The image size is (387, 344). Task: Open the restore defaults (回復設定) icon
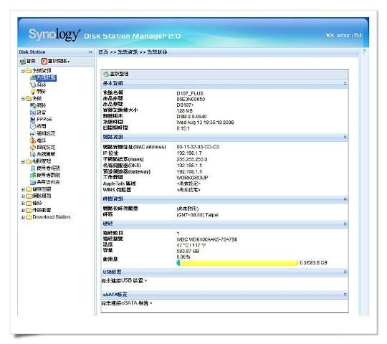point(33,148)
